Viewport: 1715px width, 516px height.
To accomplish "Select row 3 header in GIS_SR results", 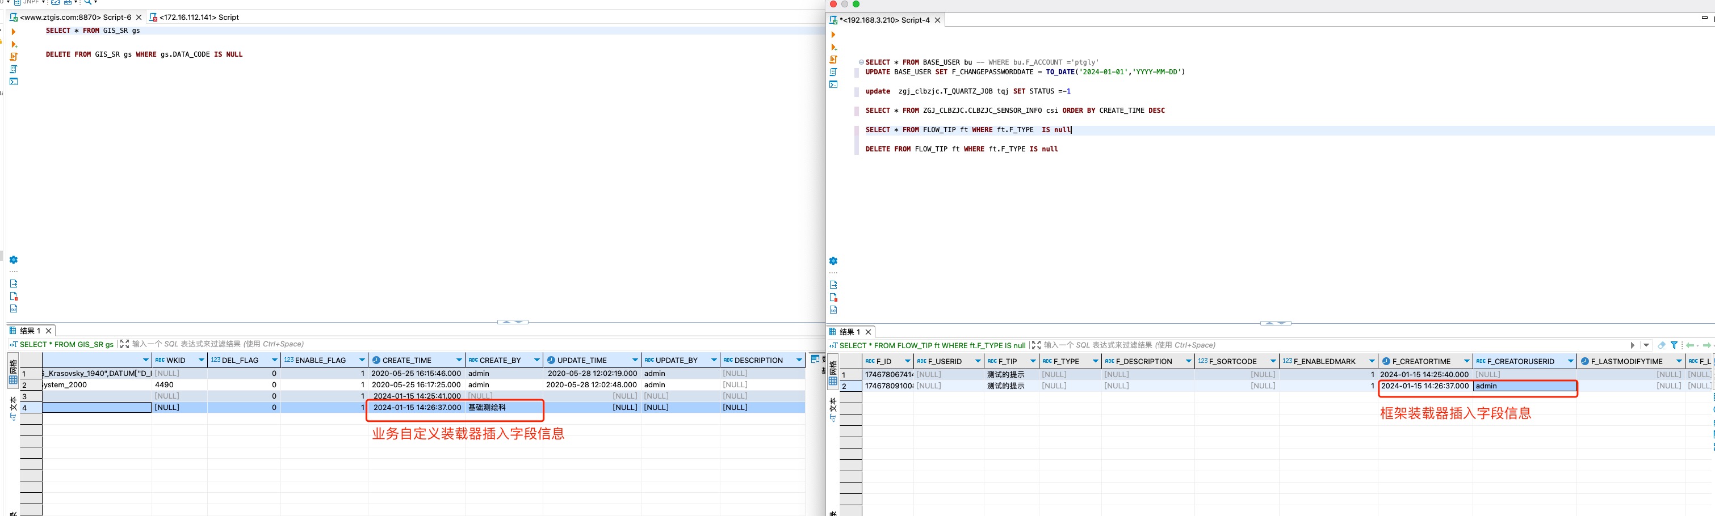I will coord(30,396).
